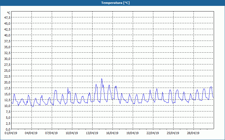The image size is (225, 140).
Task: Select the 15,0 y-axis value
Action: click(x=8, y=94)
